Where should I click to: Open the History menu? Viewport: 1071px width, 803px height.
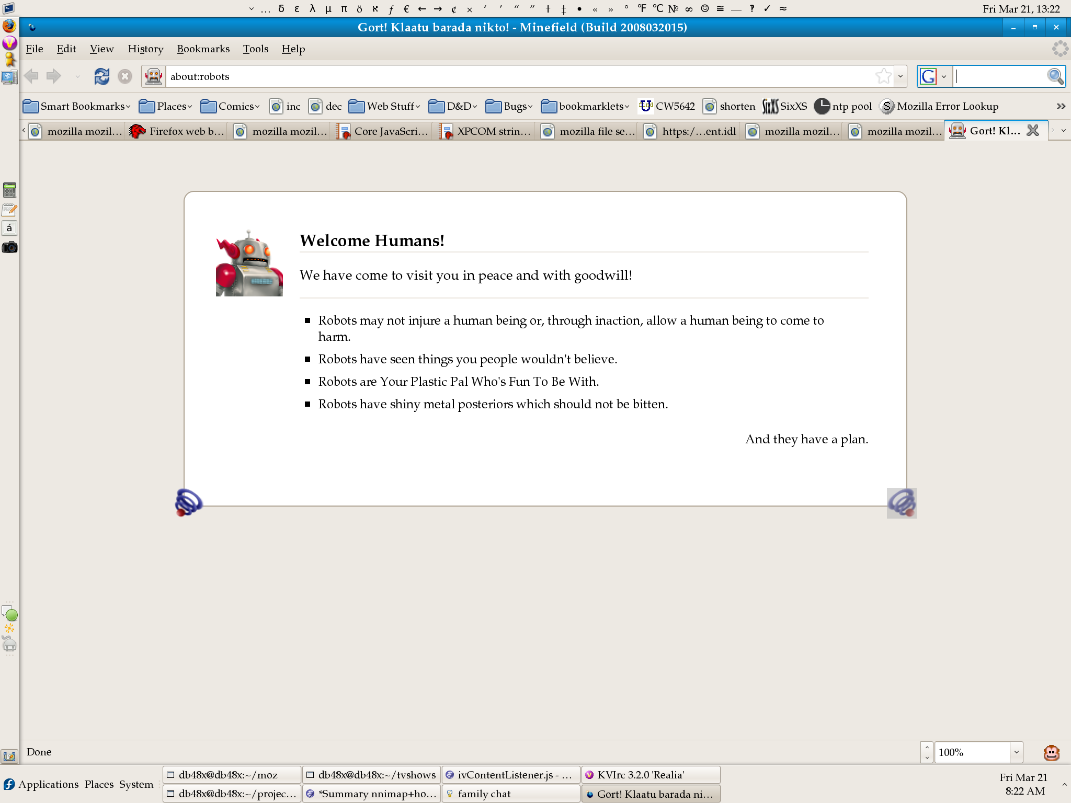point(145,49)
